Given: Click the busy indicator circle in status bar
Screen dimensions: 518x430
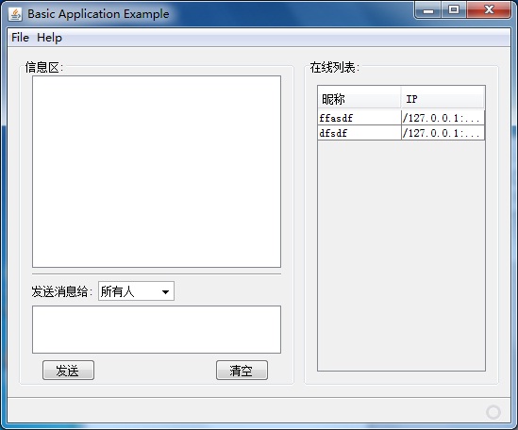Looking at the screenshot, I should coord(493,412).
